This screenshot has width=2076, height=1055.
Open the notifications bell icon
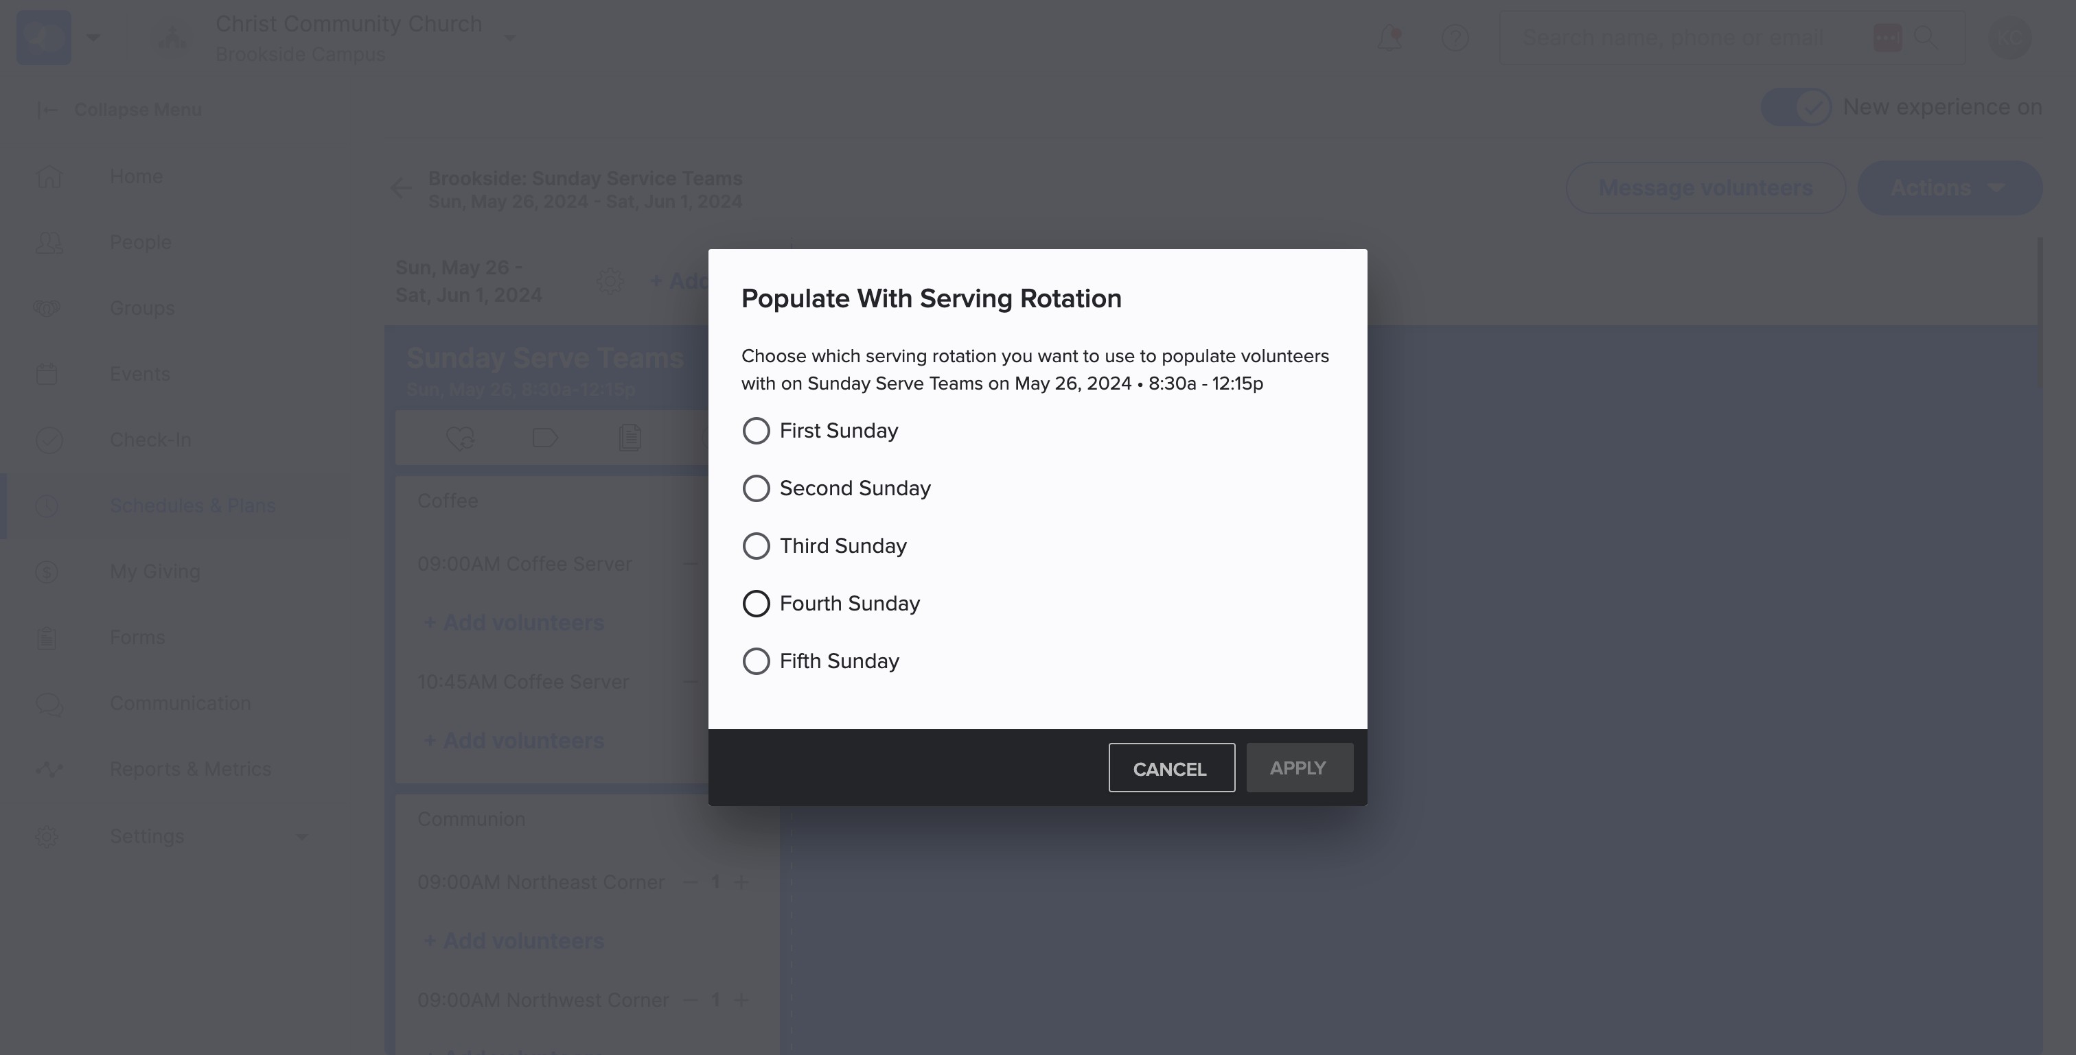coord(1389,38)
